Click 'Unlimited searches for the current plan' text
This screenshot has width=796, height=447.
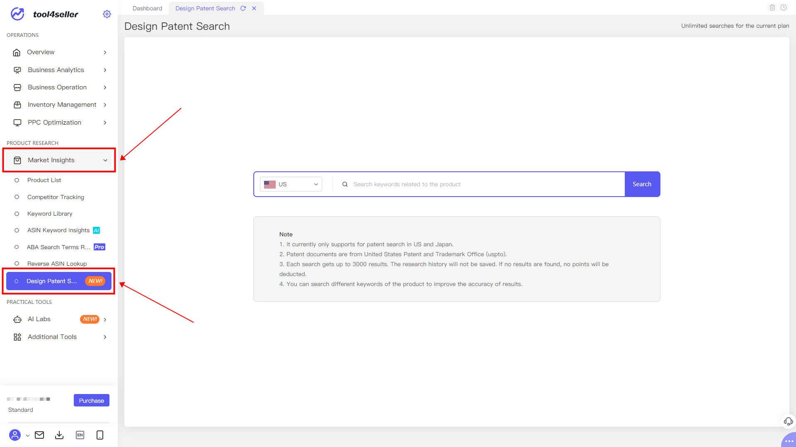tap(735, 26)
